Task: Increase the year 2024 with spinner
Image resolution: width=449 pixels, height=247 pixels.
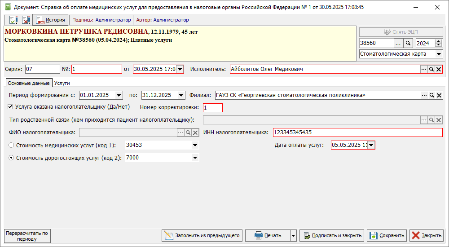Action: (x=439, y=41)
